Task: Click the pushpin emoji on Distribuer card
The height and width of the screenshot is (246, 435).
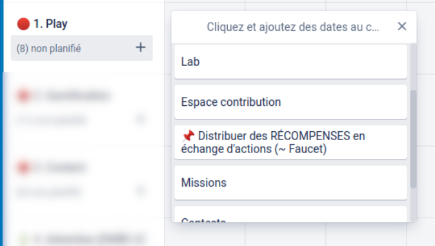Action: click(188, 136)
